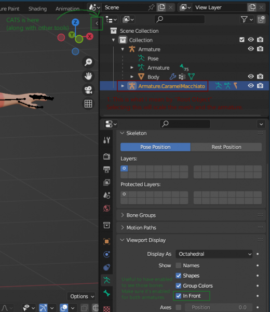
Task: Collapse the Viewport Display panel
Action: click(x=122, y=240)
